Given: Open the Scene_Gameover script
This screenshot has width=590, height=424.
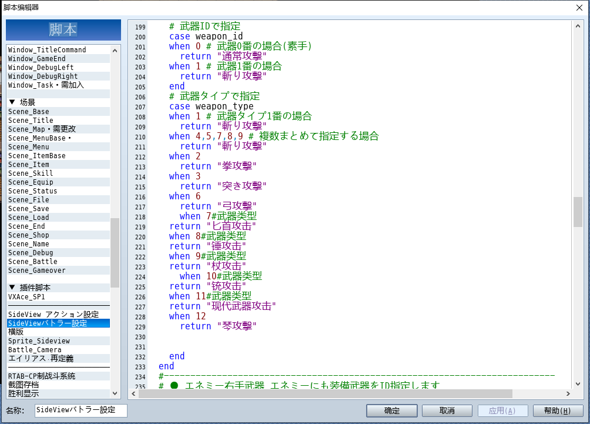Looking at the screenshot, I should [x=58, y=271].
